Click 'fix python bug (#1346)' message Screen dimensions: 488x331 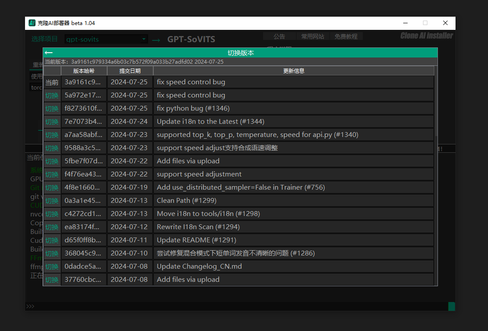tap(193, 108)
